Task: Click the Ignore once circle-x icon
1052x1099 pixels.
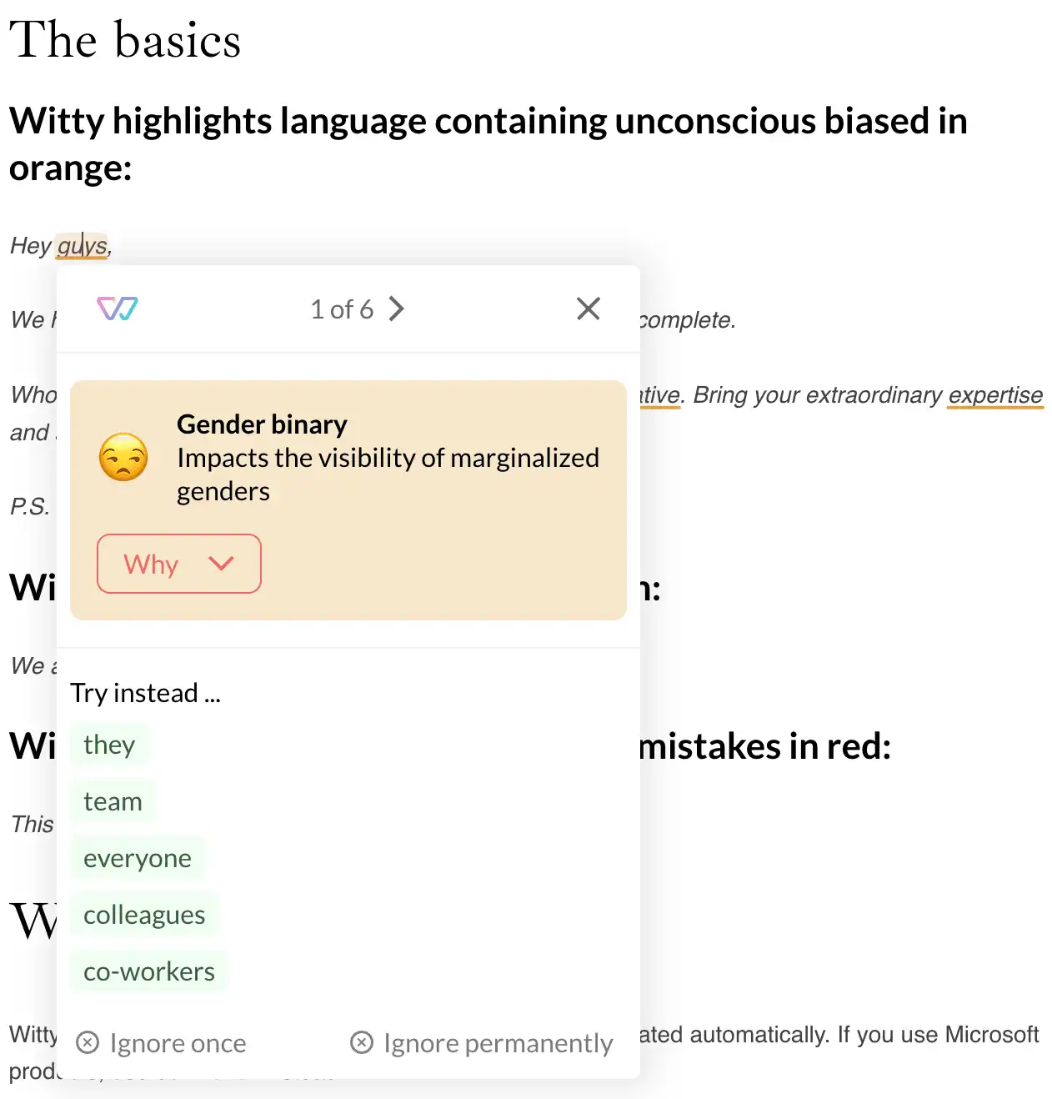Action: pyautogui.click(x=88, y=1042)
